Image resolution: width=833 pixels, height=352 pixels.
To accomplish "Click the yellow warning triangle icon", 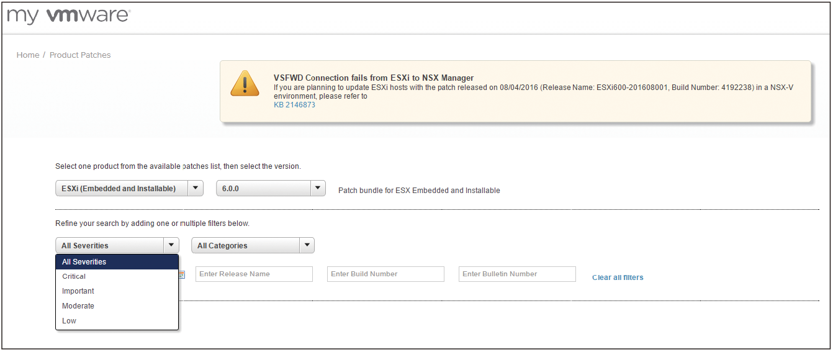I will tap(245, 83).
